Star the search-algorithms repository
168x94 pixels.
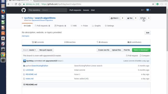click(130, 18)
